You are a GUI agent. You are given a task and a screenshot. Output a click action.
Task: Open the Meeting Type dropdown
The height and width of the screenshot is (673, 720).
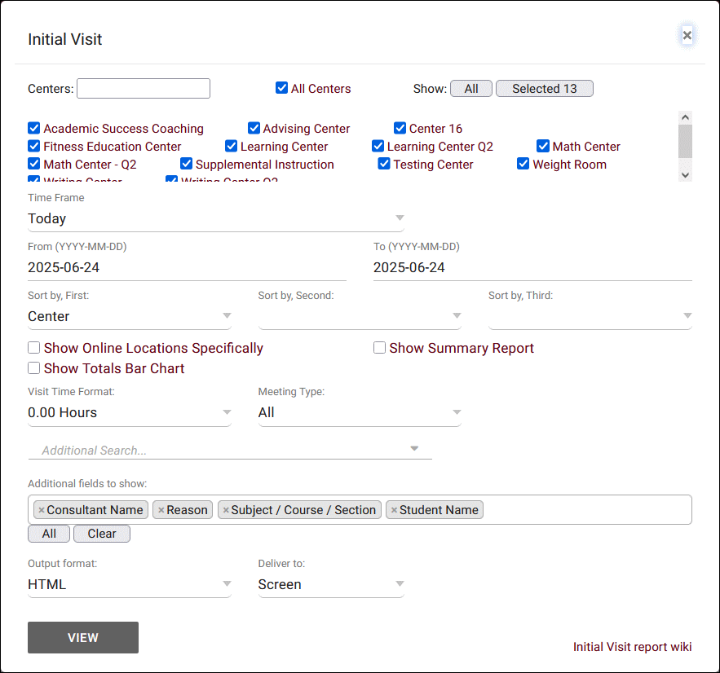point(360,412)
